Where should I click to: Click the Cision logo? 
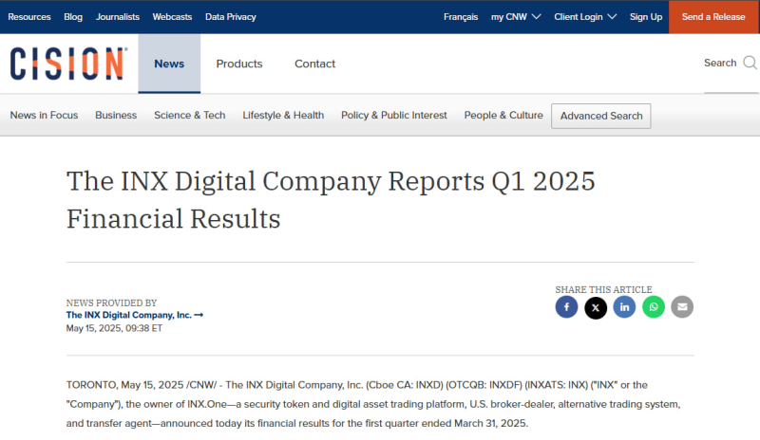68,64
